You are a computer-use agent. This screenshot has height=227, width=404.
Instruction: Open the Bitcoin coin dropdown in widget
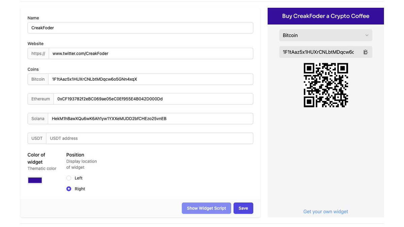[326, 35]
